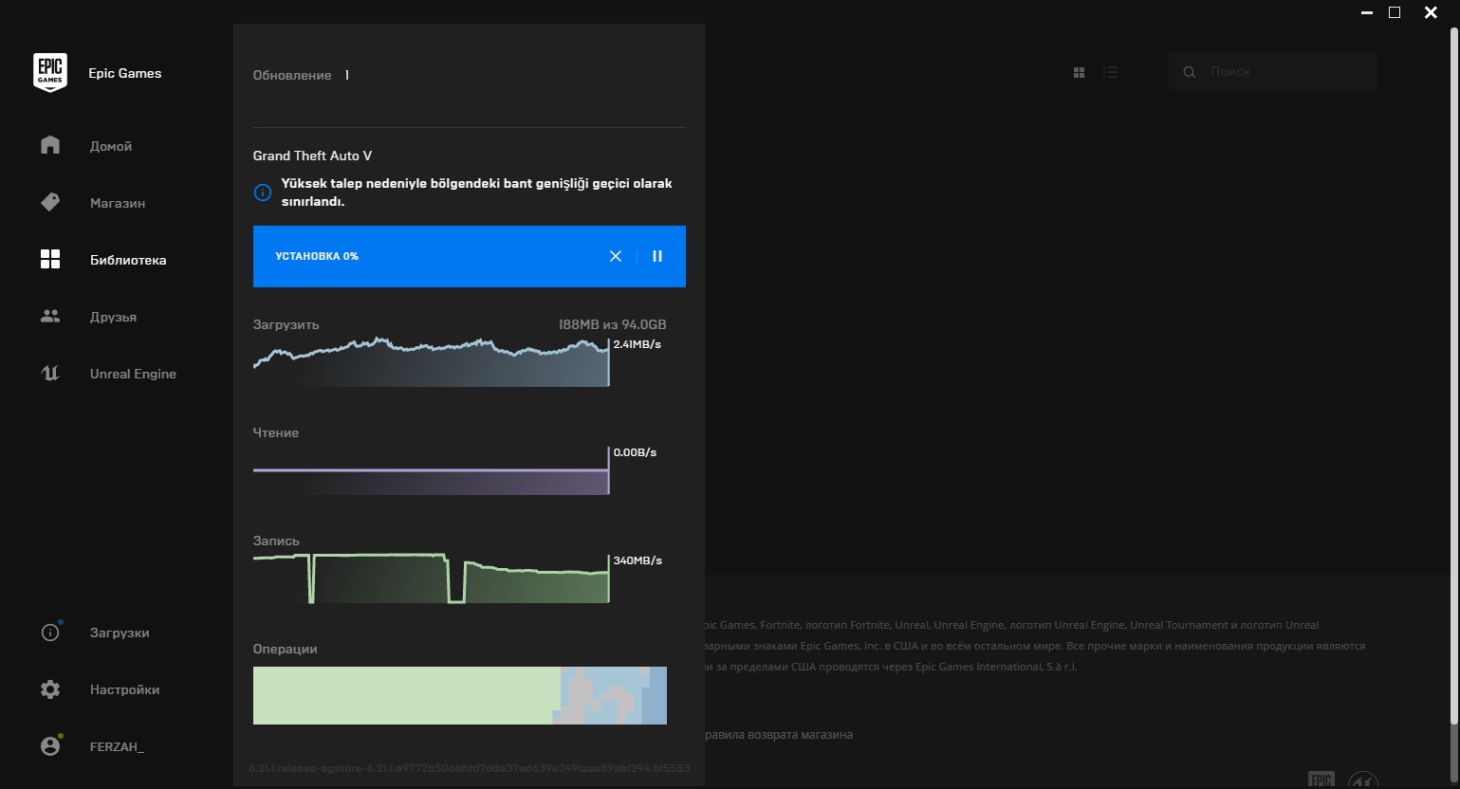
Task: Click the 2.41MB/s download speed value
Action: pyautogui.click(x=638, y=344)
